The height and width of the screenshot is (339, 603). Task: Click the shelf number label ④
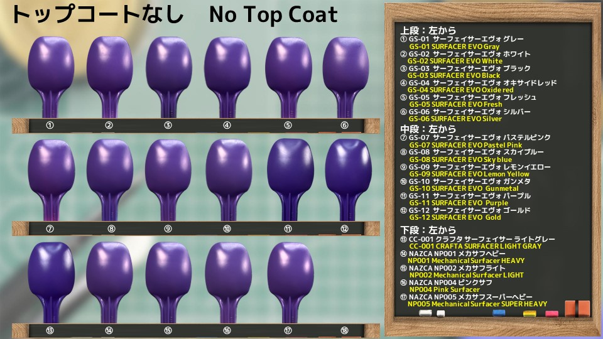tap(227, 125)
